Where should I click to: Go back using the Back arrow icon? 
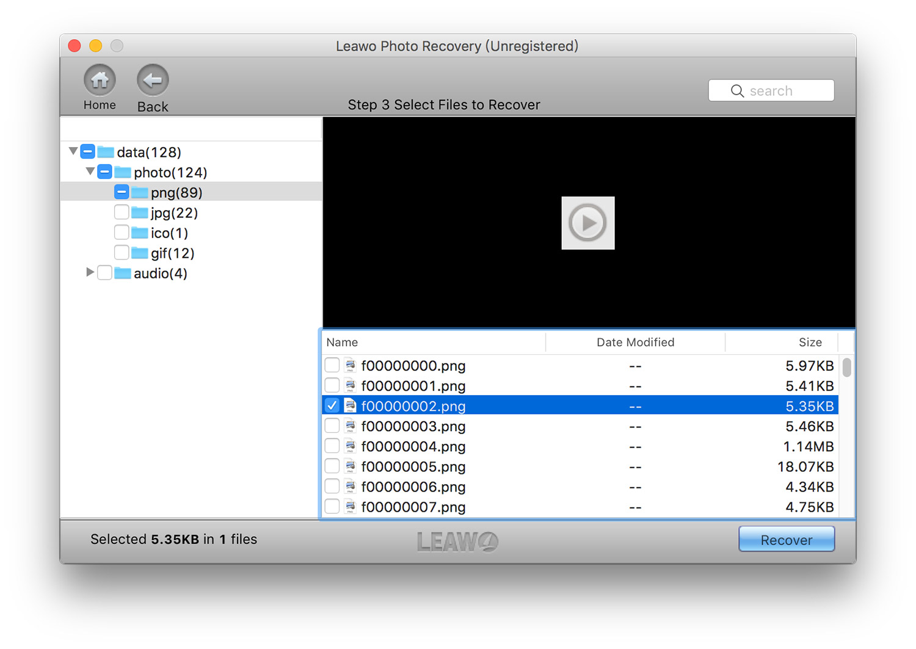tap(153, 80)
